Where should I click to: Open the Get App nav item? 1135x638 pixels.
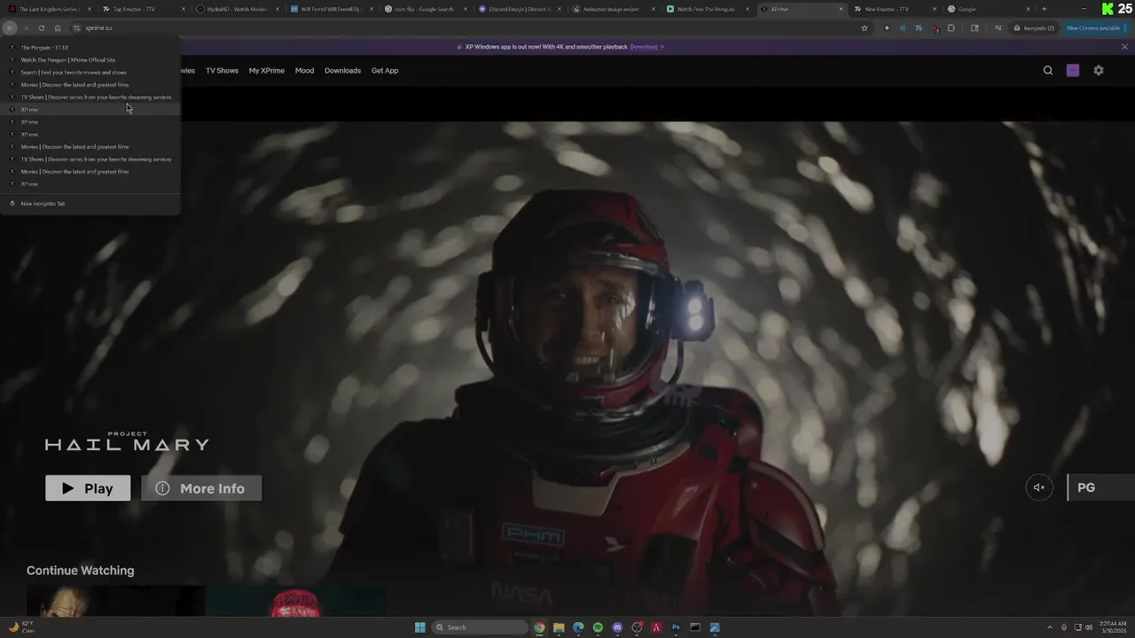tap(385, 70)
